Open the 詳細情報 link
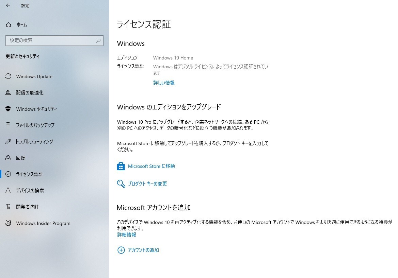 [127, 234]
